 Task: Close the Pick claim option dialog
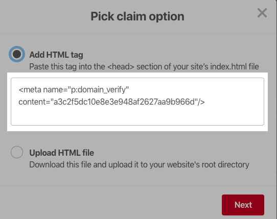point(262,13)
